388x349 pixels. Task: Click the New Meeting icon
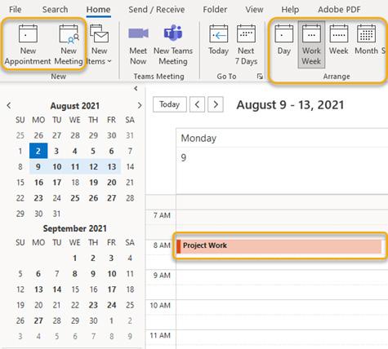coord(69,45)
